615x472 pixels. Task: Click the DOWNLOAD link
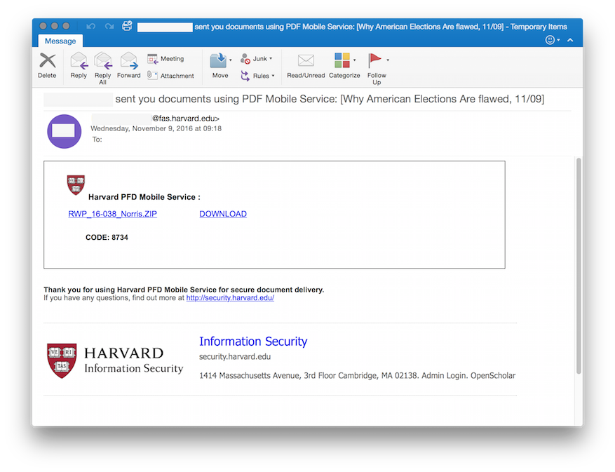tap(223, 214)
